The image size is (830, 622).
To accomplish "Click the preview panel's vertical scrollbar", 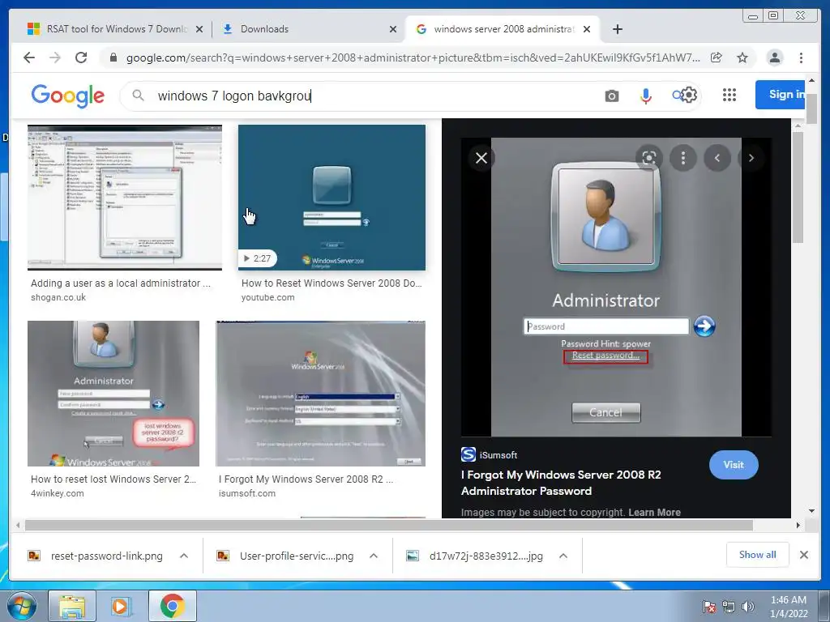I will pyautogui.click(x=798, y=188).
